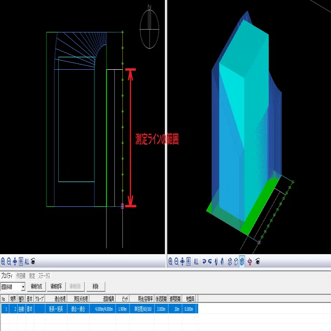Tilt 3D view with vertical rotate arrow

[216, 262]
